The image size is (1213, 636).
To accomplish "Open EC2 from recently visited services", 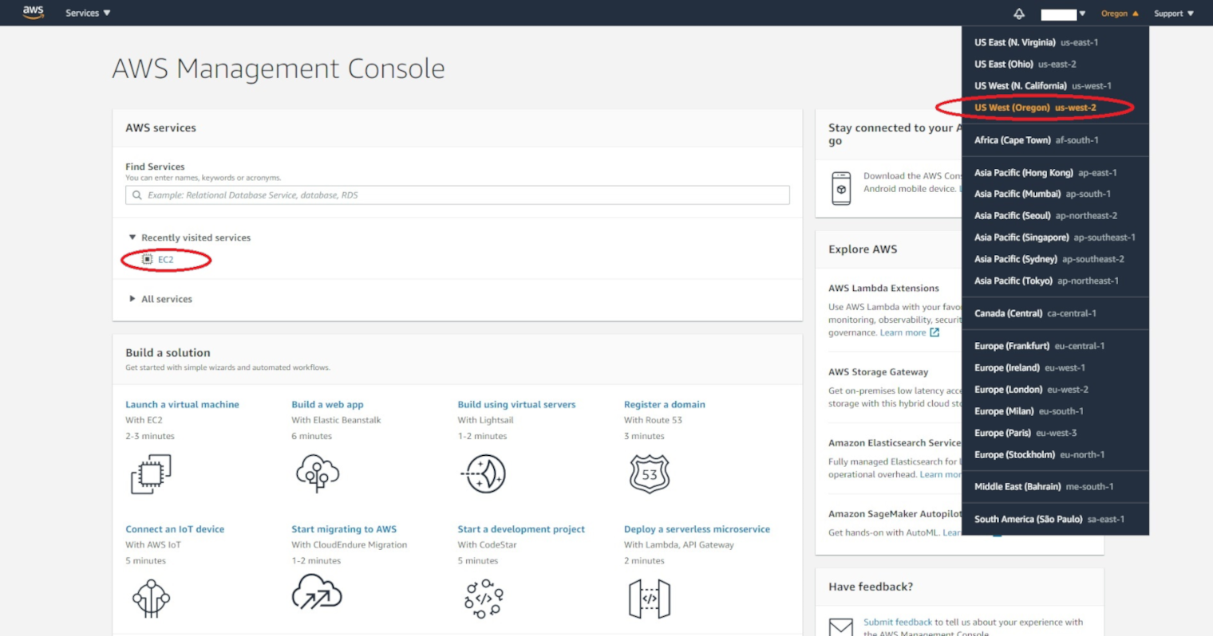I will (x=165, y=260).
